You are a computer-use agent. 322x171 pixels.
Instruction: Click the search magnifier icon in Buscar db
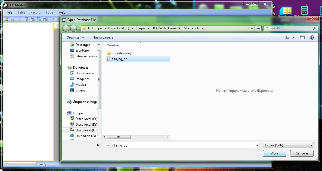[x=315, y=28]
